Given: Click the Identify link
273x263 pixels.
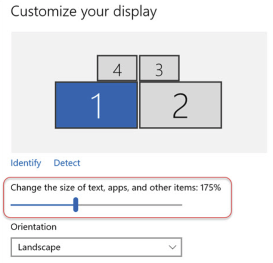Looking at the screenshot, I should click(x=26, y=163).
